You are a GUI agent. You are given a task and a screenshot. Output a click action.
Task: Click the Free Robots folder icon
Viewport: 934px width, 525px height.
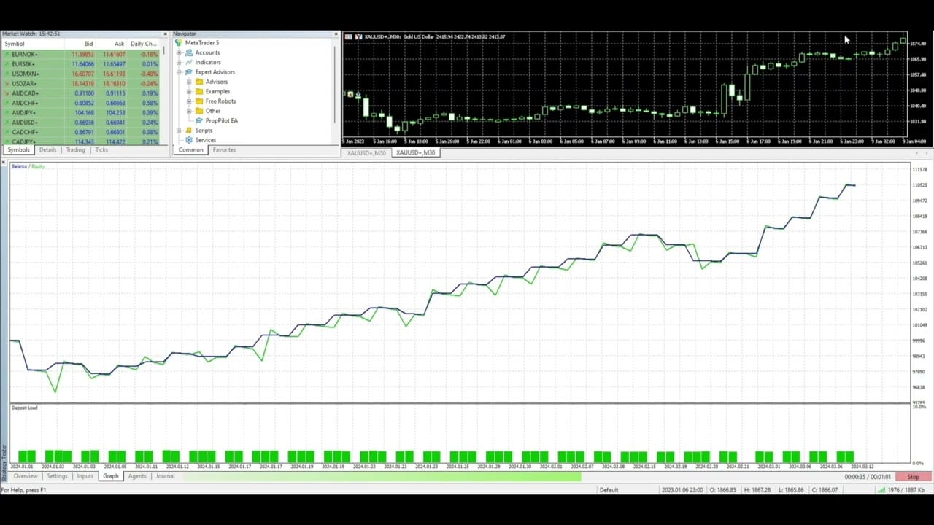click(x=199, y=101)
